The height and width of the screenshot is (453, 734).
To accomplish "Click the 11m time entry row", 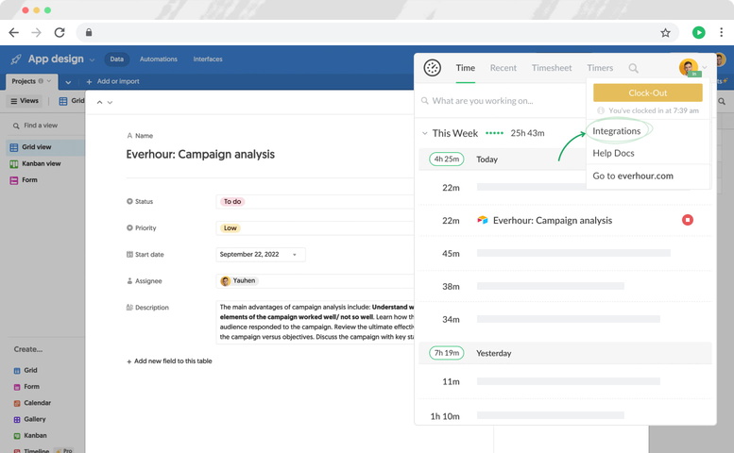I will (565, 381).
